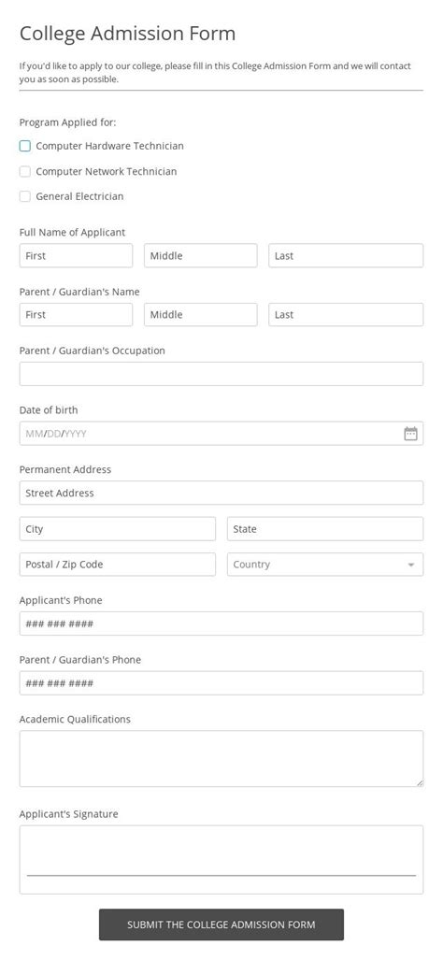Viewport: 443px width, 960px height.
Task: Click the State input field
Action: pyautogui.click(x=325, y=529)
